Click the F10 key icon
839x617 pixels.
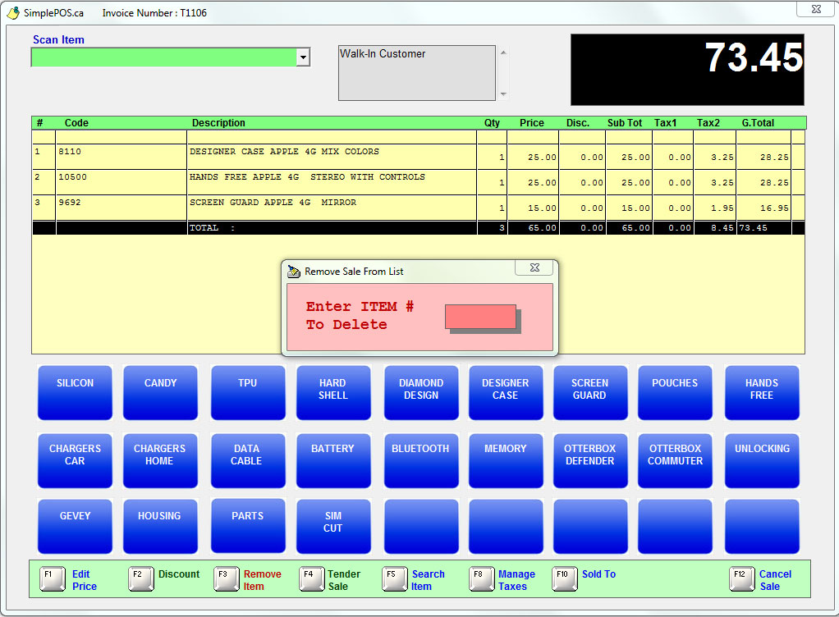[x=565, y=579]
